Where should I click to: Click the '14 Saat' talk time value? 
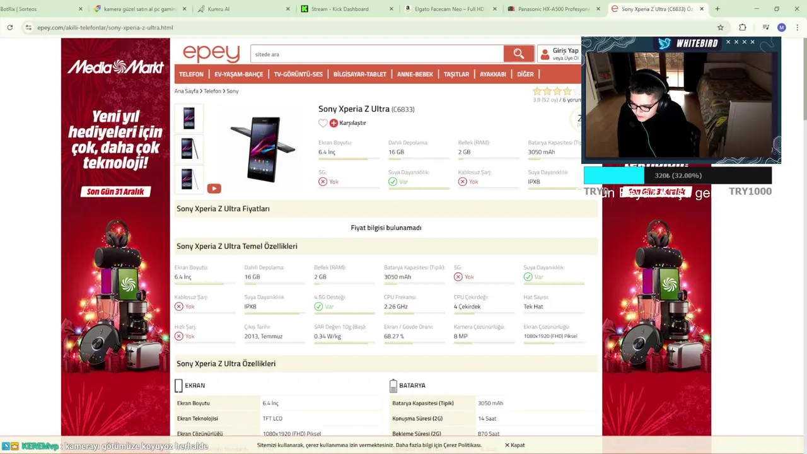click(487, 419)
